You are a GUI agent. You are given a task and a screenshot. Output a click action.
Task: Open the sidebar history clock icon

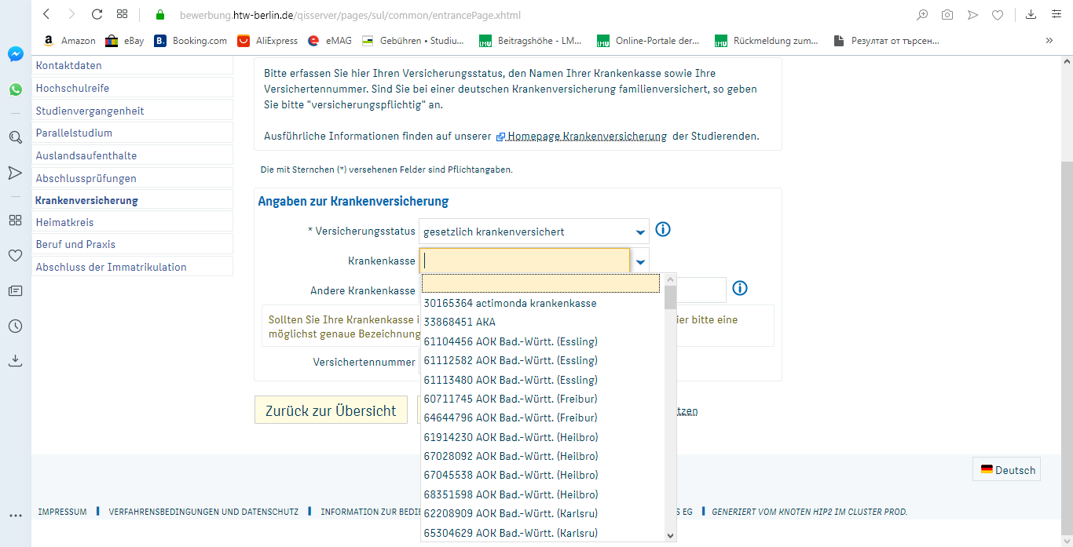point(16,326)
